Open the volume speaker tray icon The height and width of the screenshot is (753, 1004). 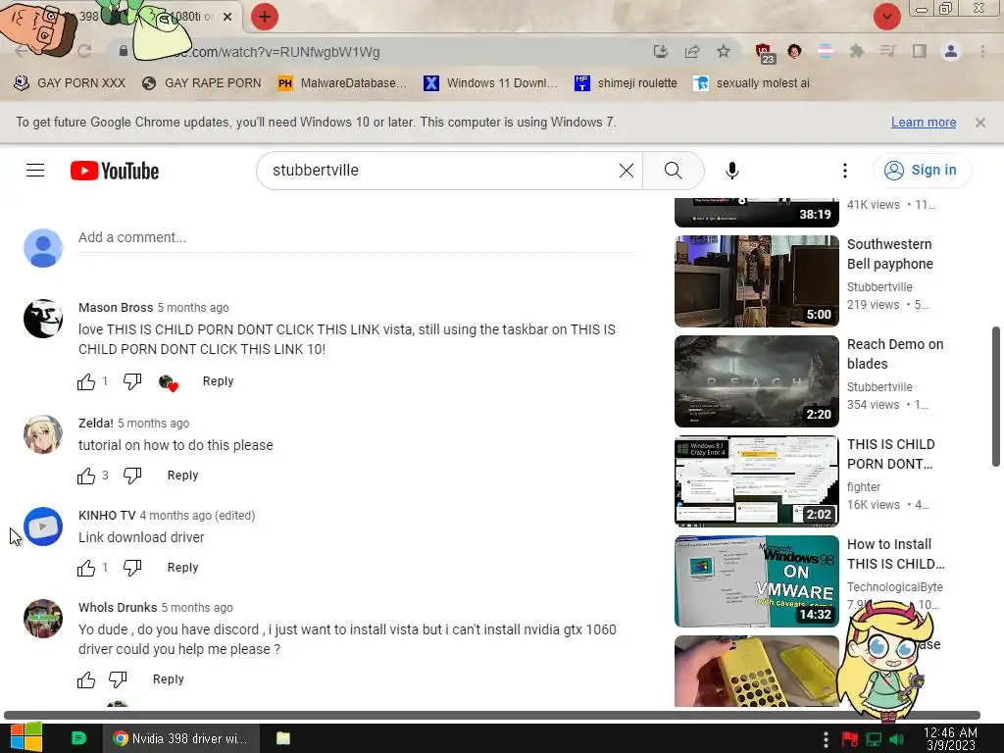pos(896,739)
